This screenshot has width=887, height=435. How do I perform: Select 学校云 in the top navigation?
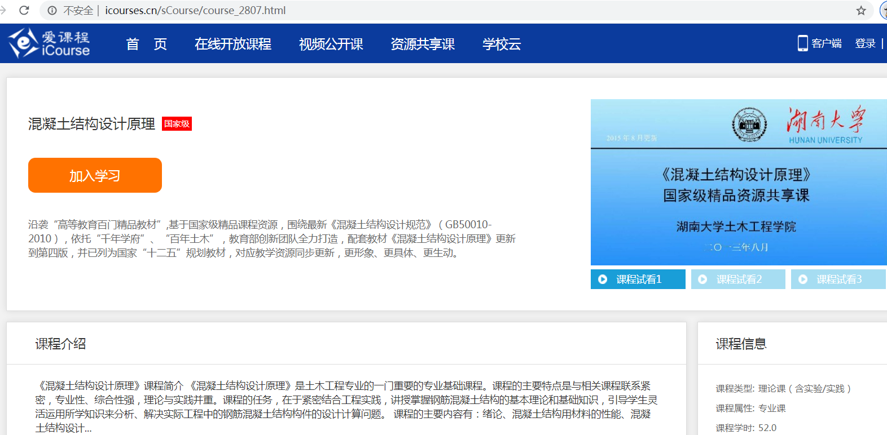(502, 44)
